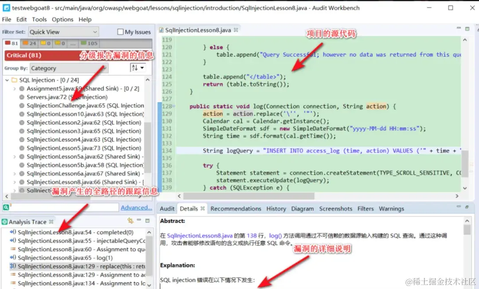Open the Filter Set Quick View dropdown
479x289 pixels.
pyautogui.click(x=63, y=32)
